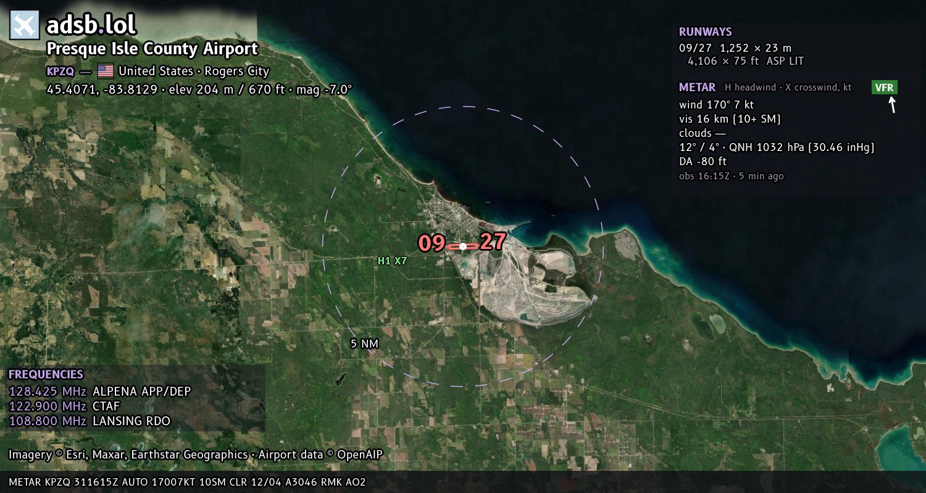
Task: Click the FREQUENCIES section heading
Action: 46,375
